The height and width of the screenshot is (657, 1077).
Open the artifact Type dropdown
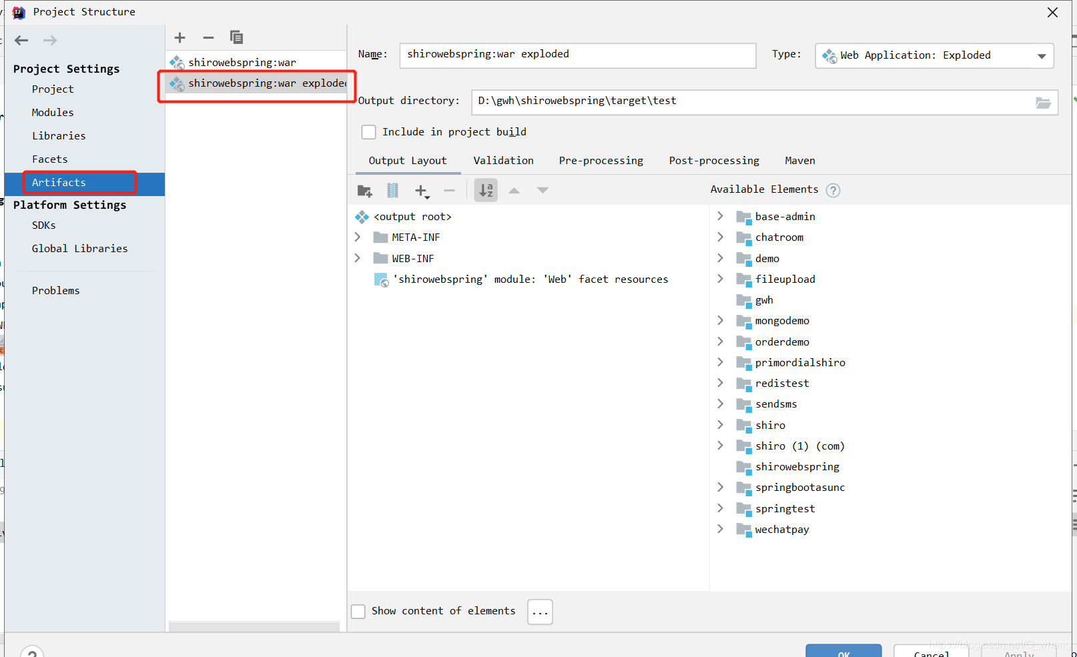(x=934, y=55)
